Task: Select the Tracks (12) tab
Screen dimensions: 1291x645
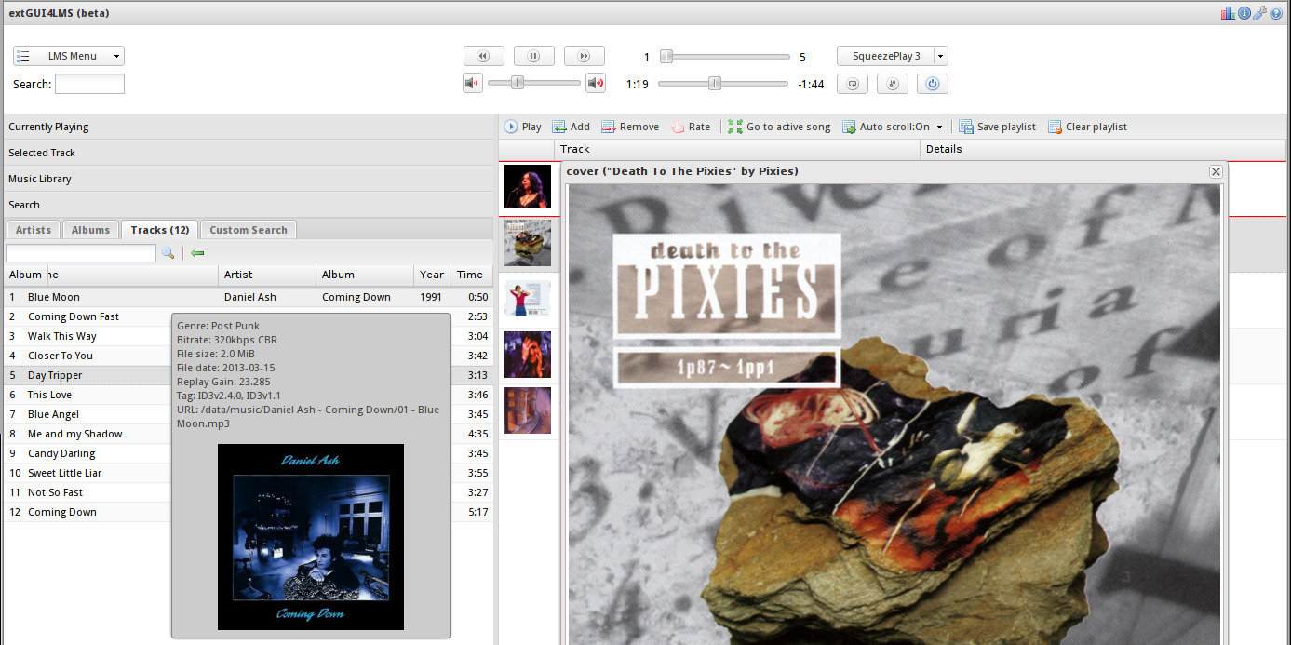Action: [160, 230]
